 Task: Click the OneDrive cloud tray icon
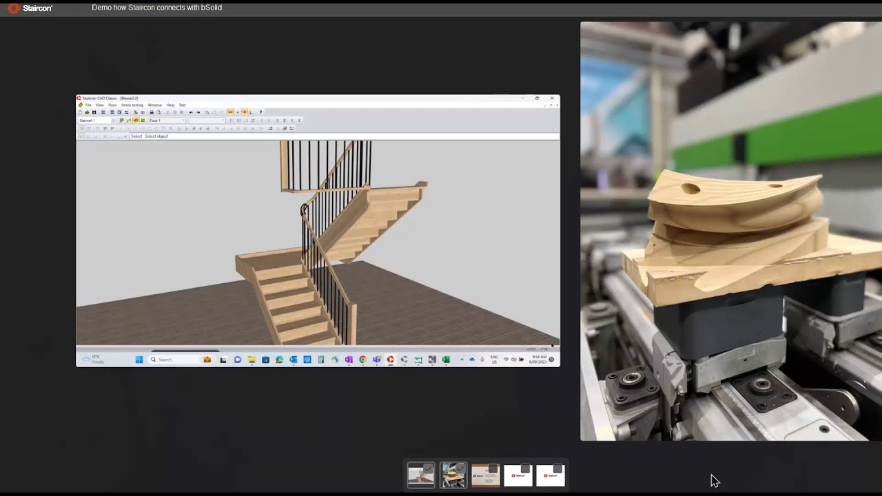(472, 360)
